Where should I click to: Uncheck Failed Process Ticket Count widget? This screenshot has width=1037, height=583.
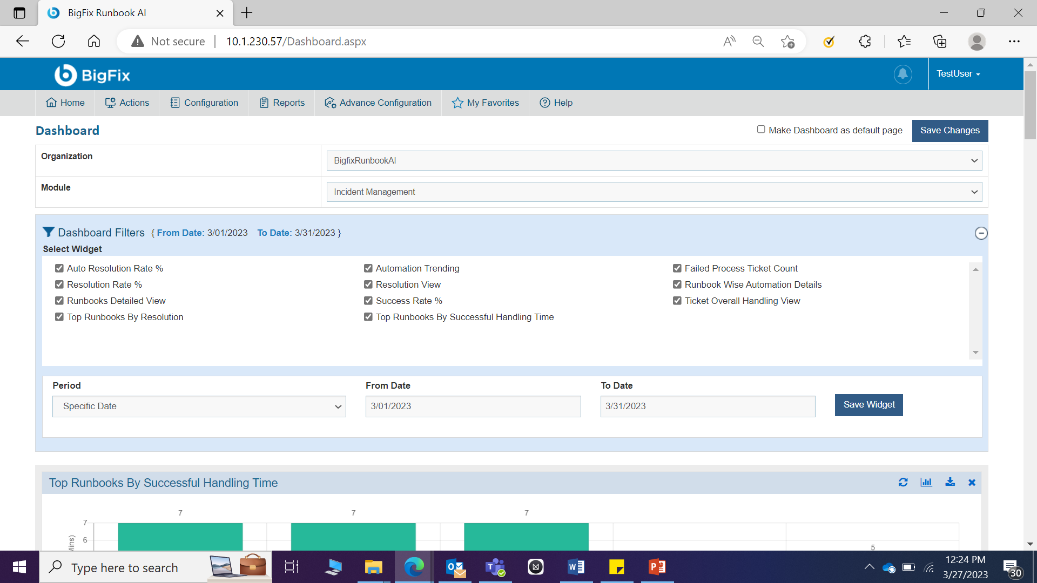[677, 268]
